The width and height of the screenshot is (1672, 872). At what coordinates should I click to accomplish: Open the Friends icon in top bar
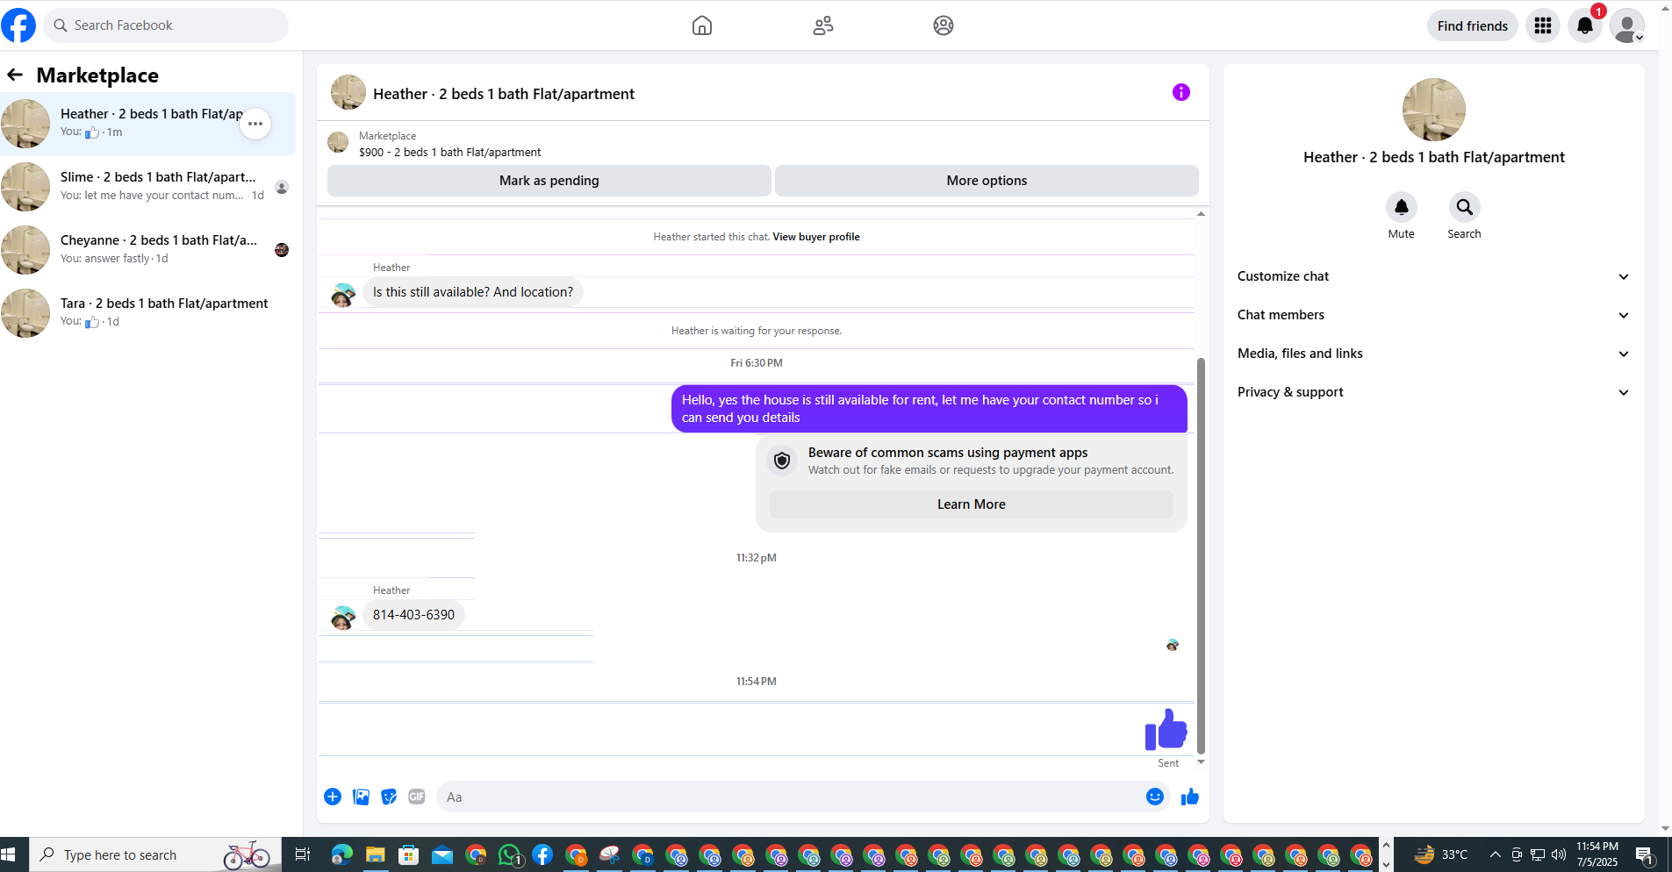click(823, 25)
